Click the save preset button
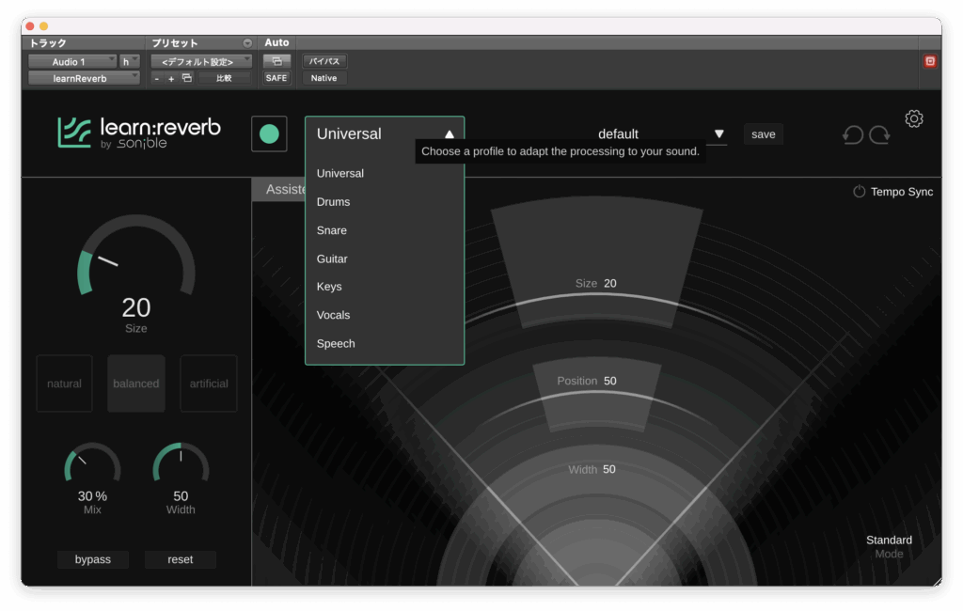The image size is (963, 611). click(x=764, y=133)
